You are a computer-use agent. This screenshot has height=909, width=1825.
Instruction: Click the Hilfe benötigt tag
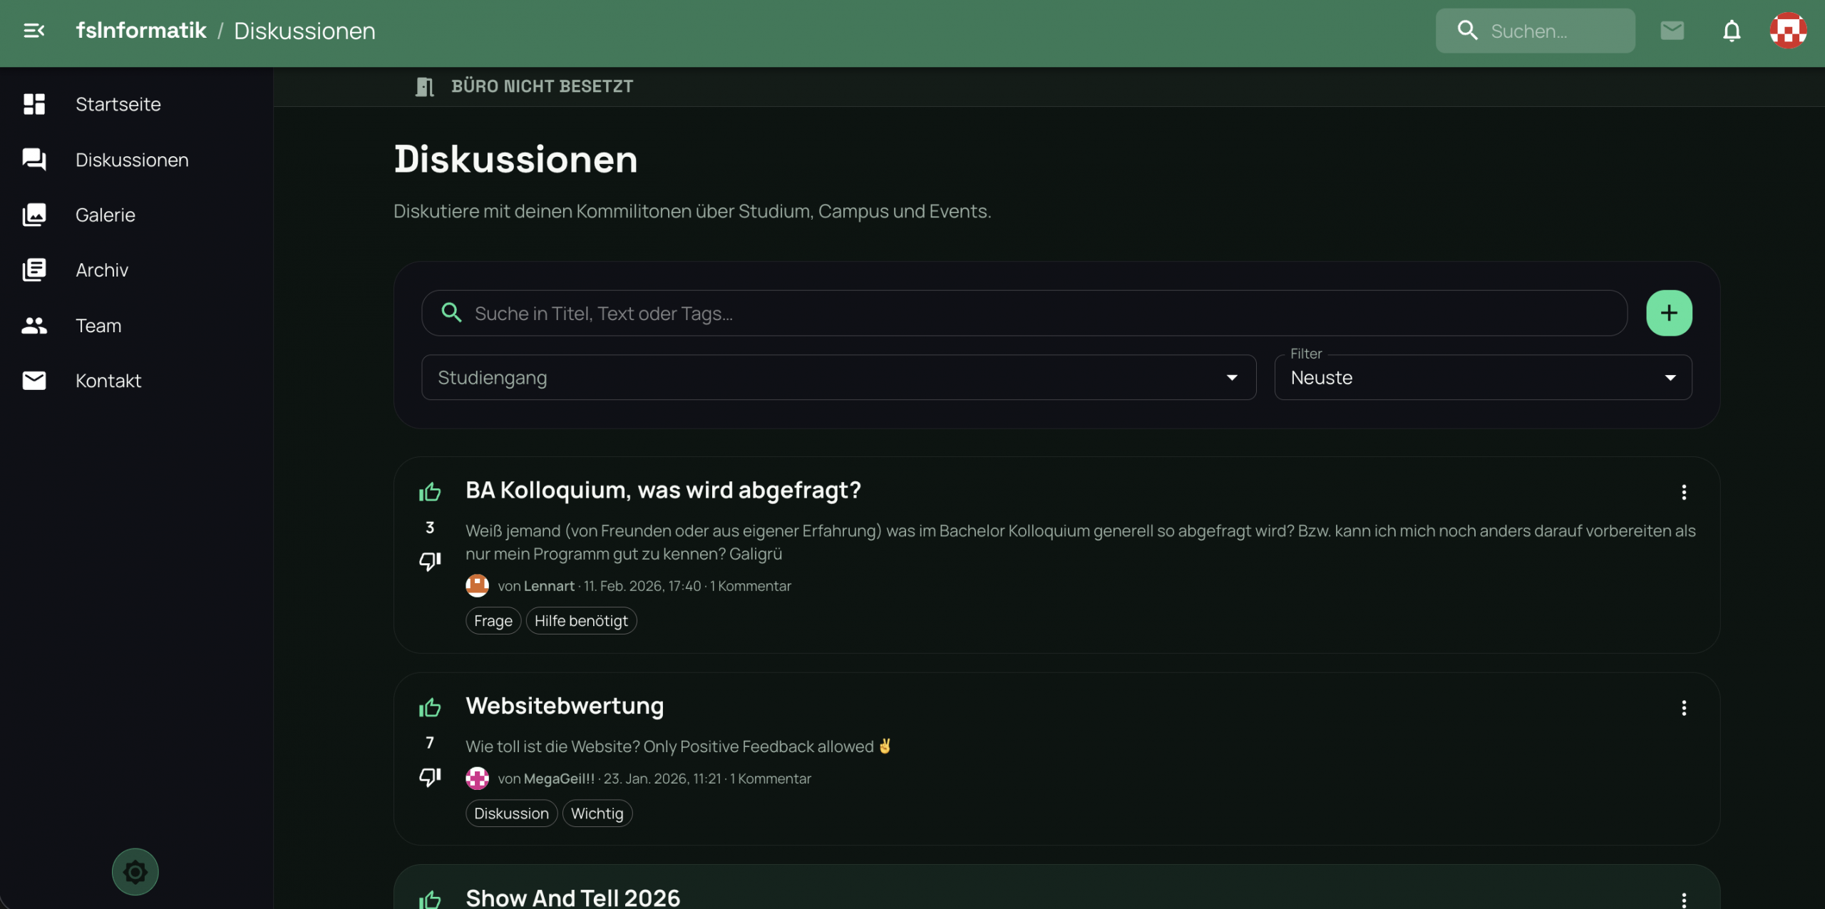(581, 621)
